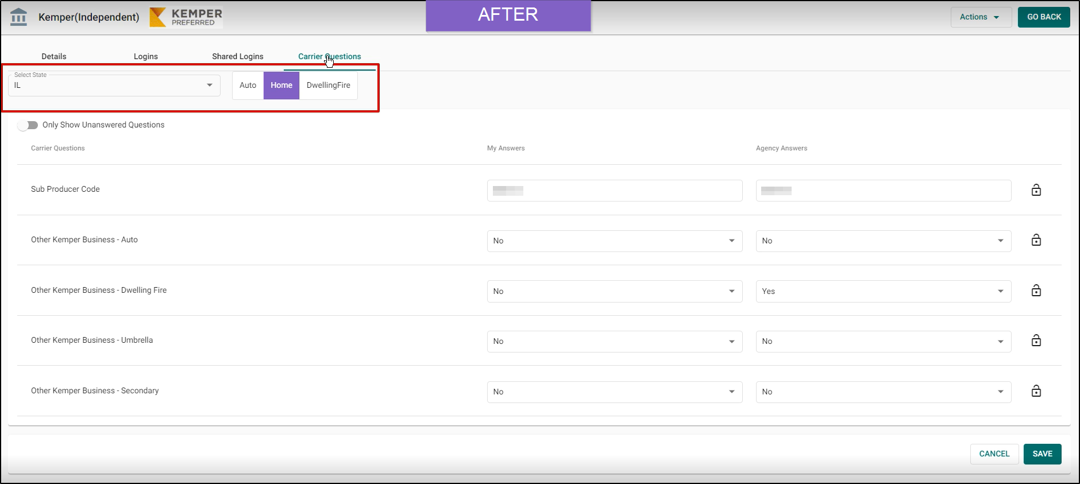
Task: Open My Answers dropdown for Secondary
Action: pyautogui.click(x=615, y=392)
